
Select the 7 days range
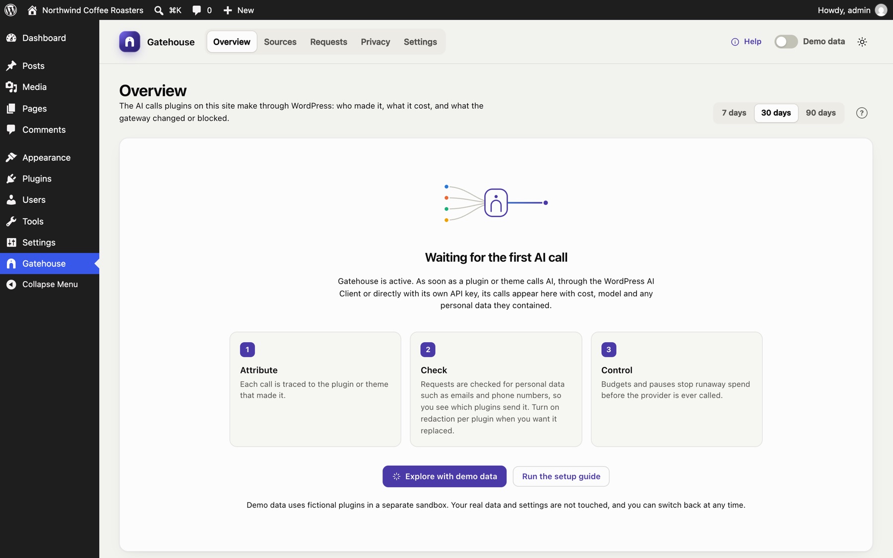pos(734,113)
